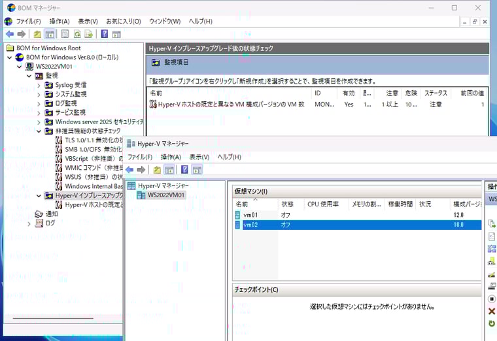Select Windows Internal Base monitor item
Screen dimensions: 497x341
coord(94,186)
